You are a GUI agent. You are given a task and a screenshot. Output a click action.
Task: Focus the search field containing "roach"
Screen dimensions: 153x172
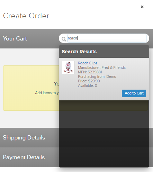pos(107,38)
